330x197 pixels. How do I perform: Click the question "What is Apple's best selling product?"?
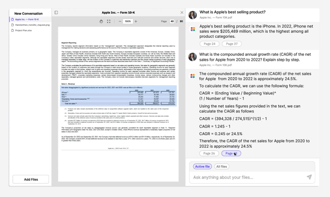pyautogui.click(x=232, y=12)
